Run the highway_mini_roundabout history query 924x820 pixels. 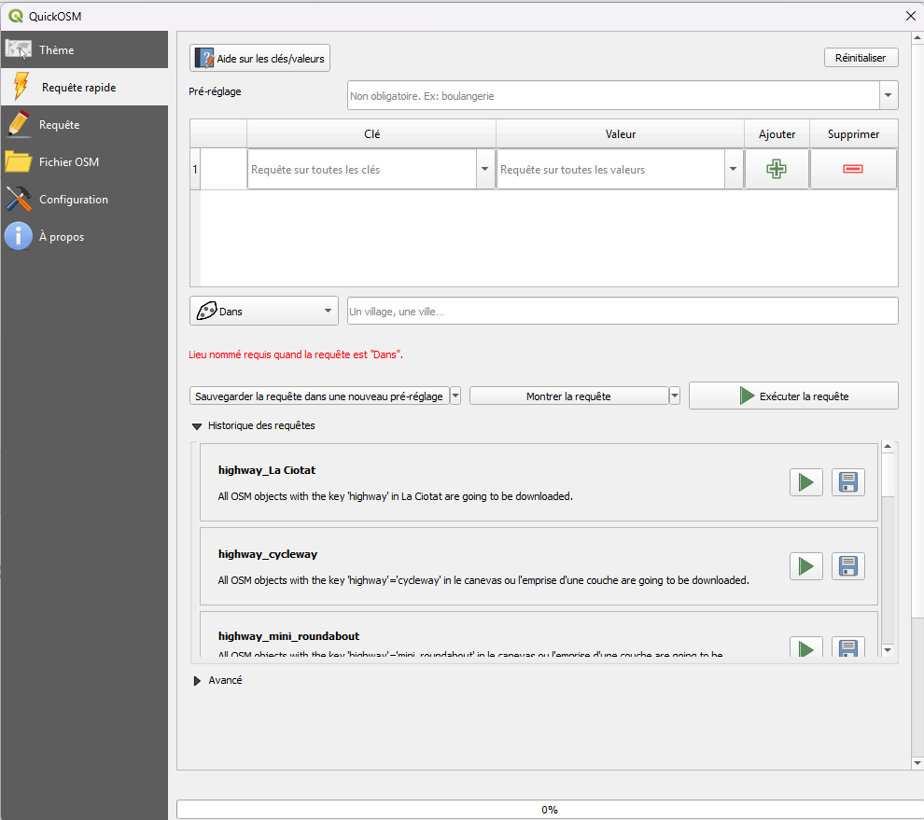pos(806,647)
